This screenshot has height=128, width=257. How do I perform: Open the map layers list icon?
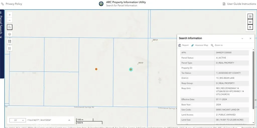coord(10,34)
